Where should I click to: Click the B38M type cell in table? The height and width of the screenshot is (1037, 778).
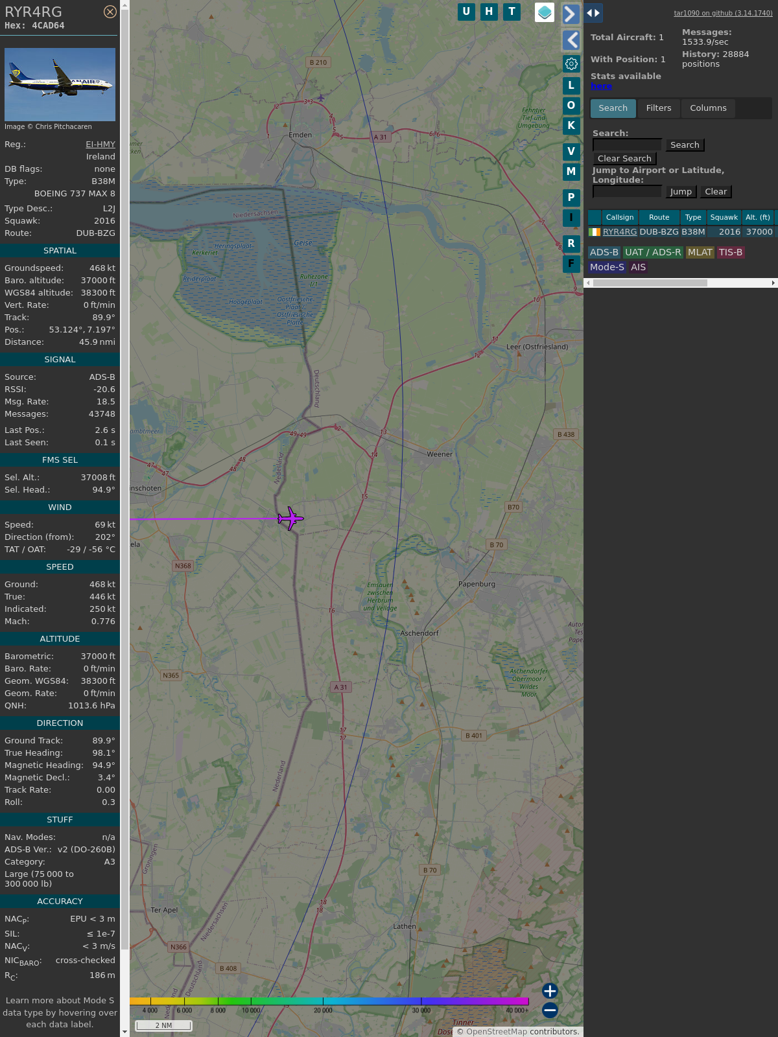click(693, 232)
